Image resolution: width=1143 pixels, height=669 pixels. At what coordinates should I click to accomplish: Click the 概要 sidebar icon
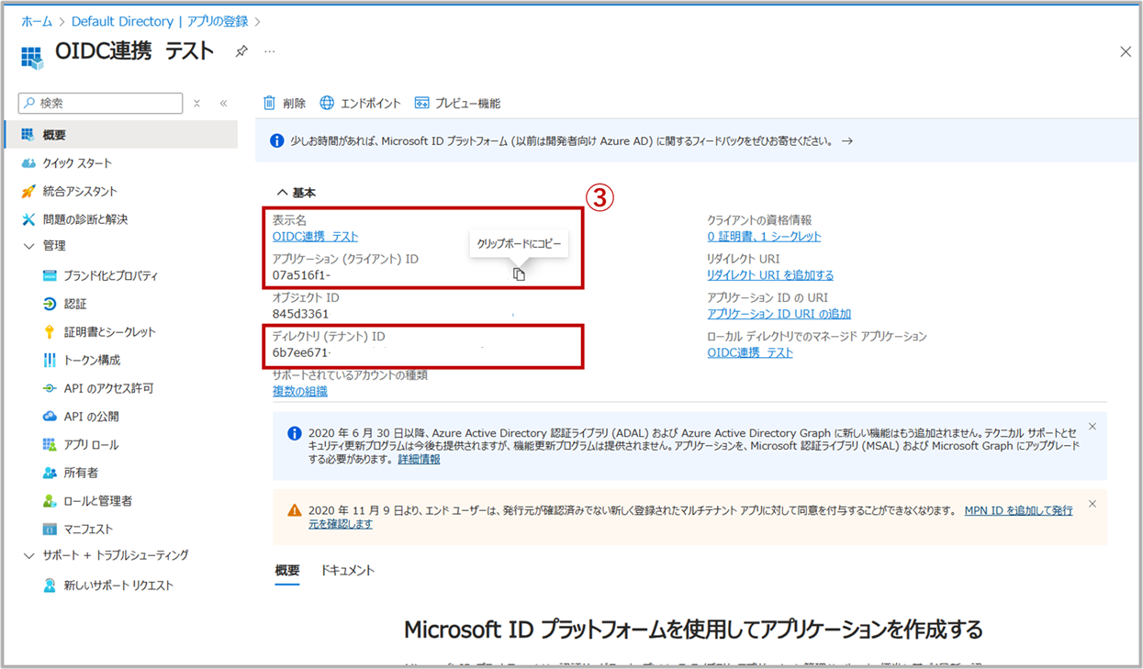[x=28, y=135]
